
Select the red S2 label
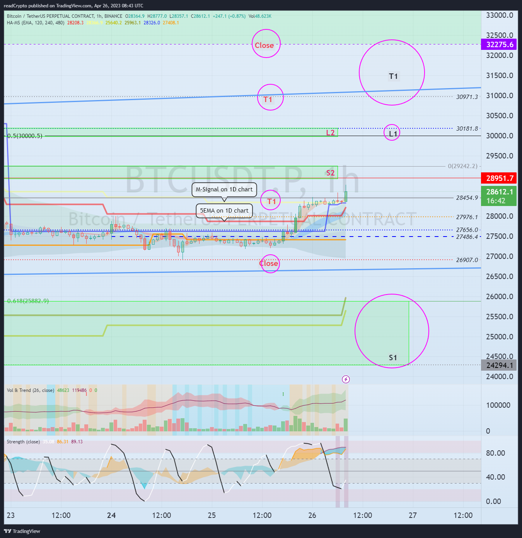[331, 173]
